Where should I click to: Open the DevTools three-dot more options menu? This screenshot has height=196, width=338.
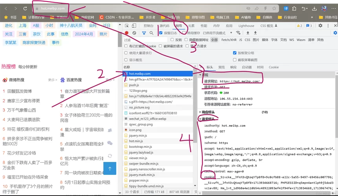coord(328,25)
